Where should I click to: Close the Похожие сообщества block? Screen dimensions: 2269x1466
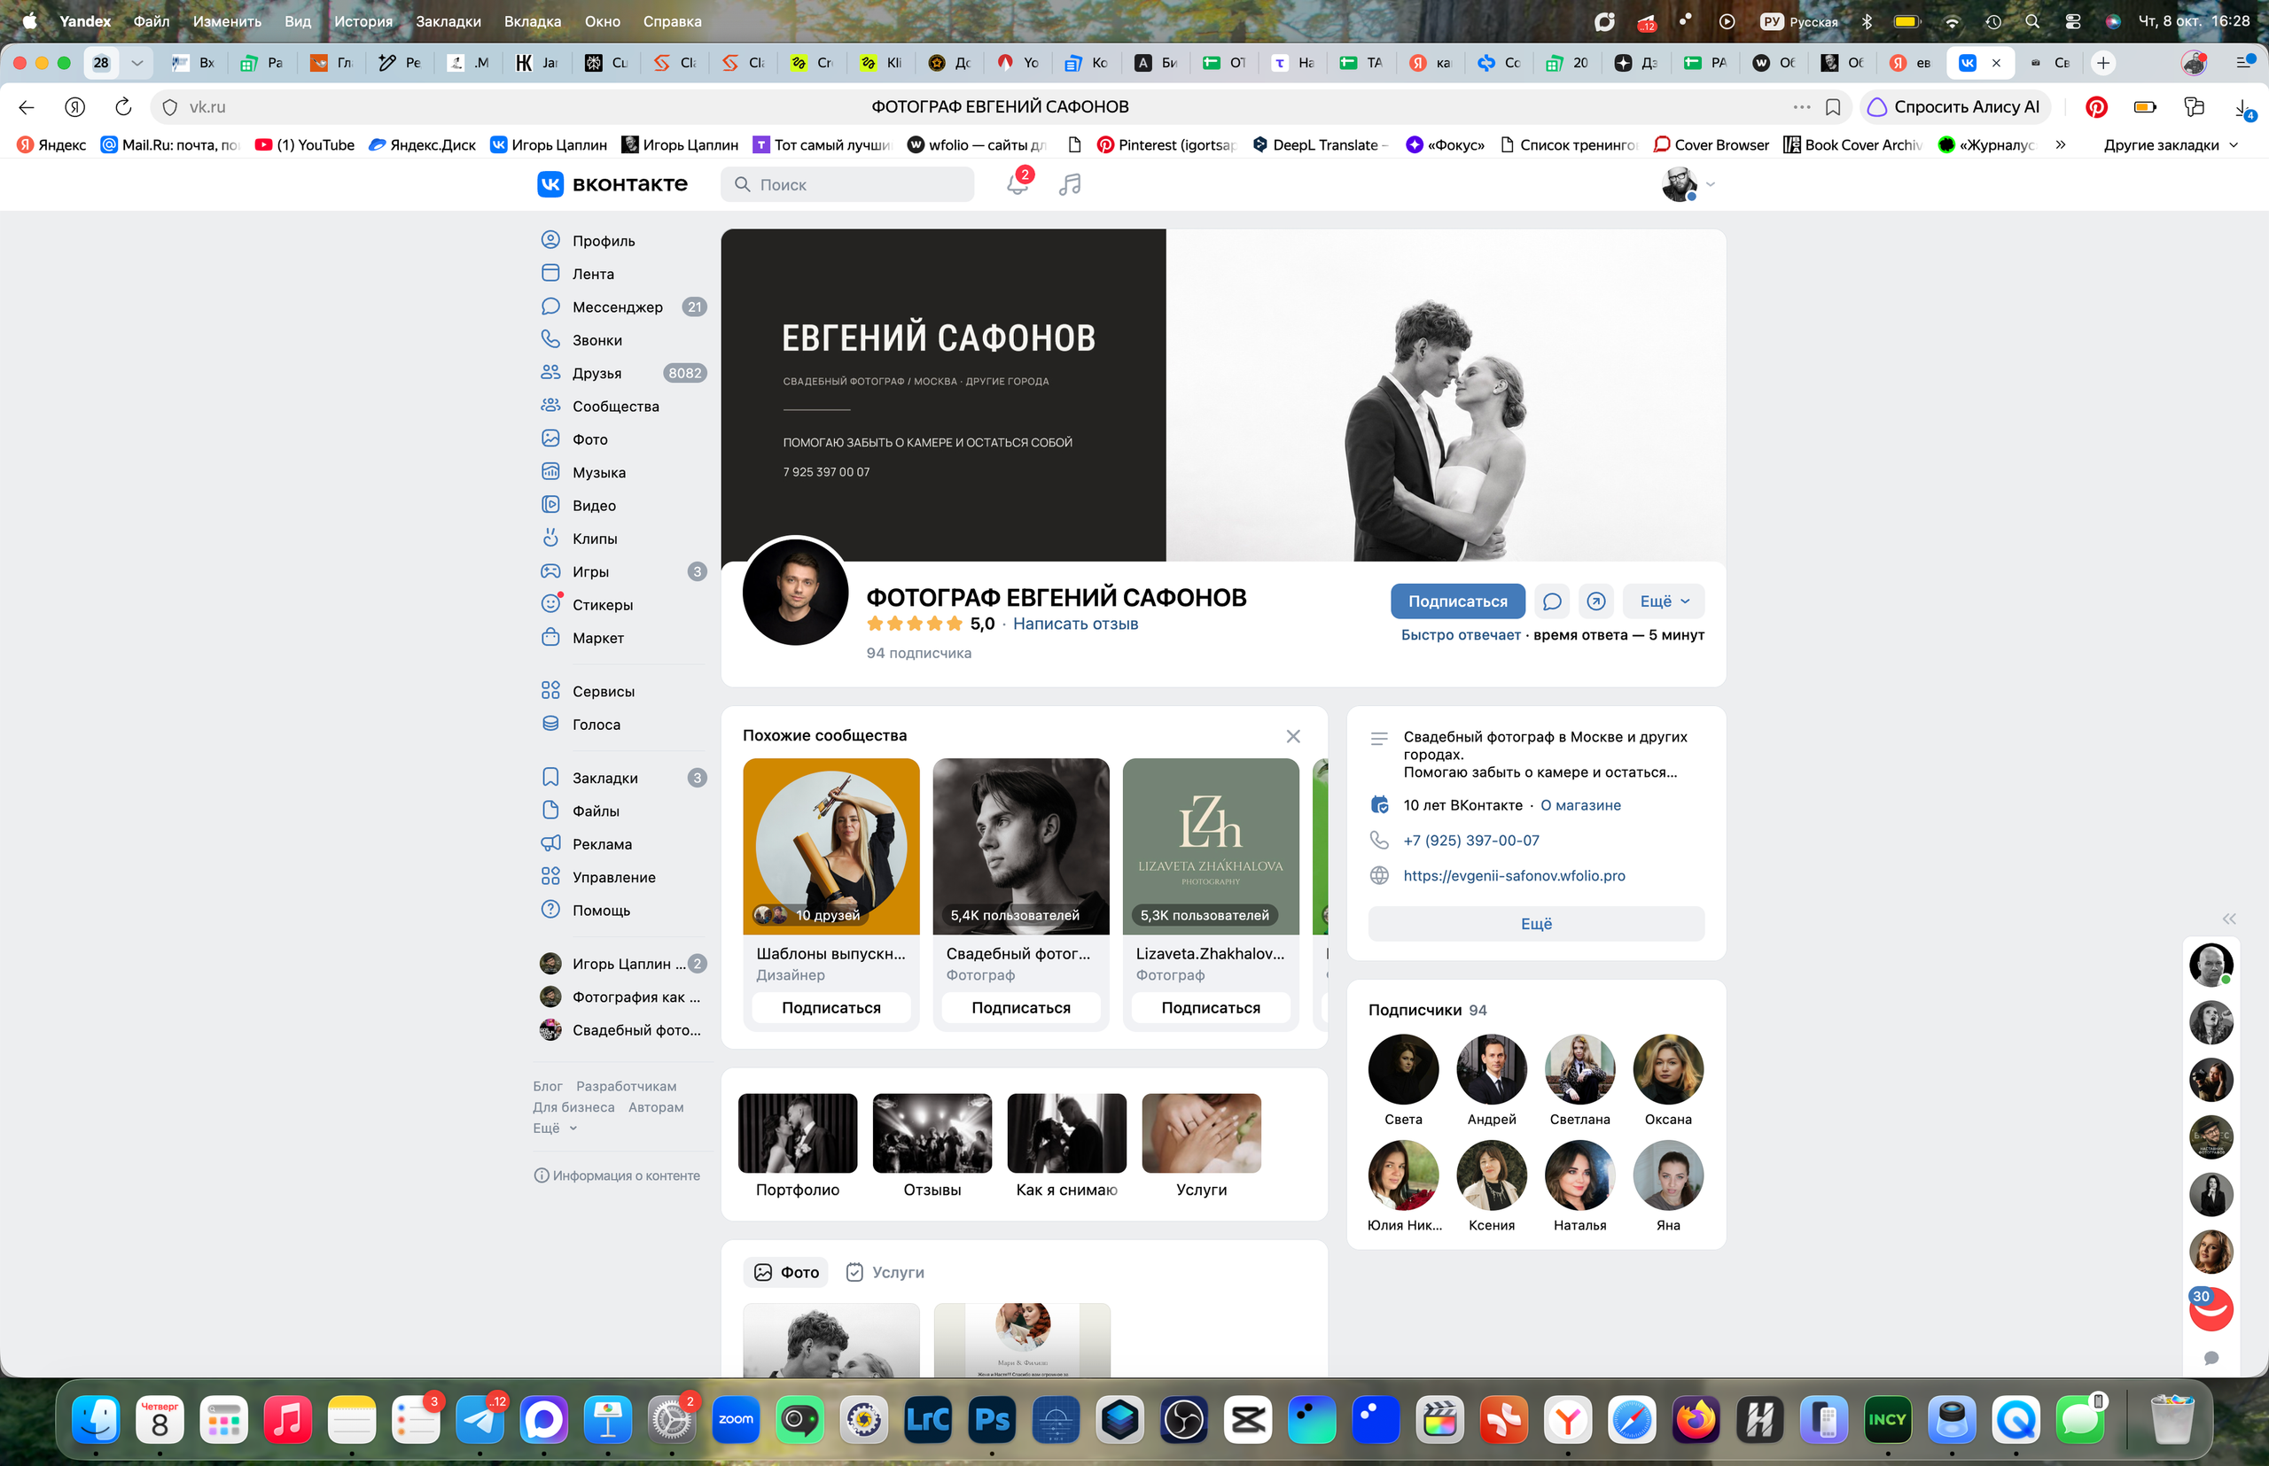coord(1292,736)
